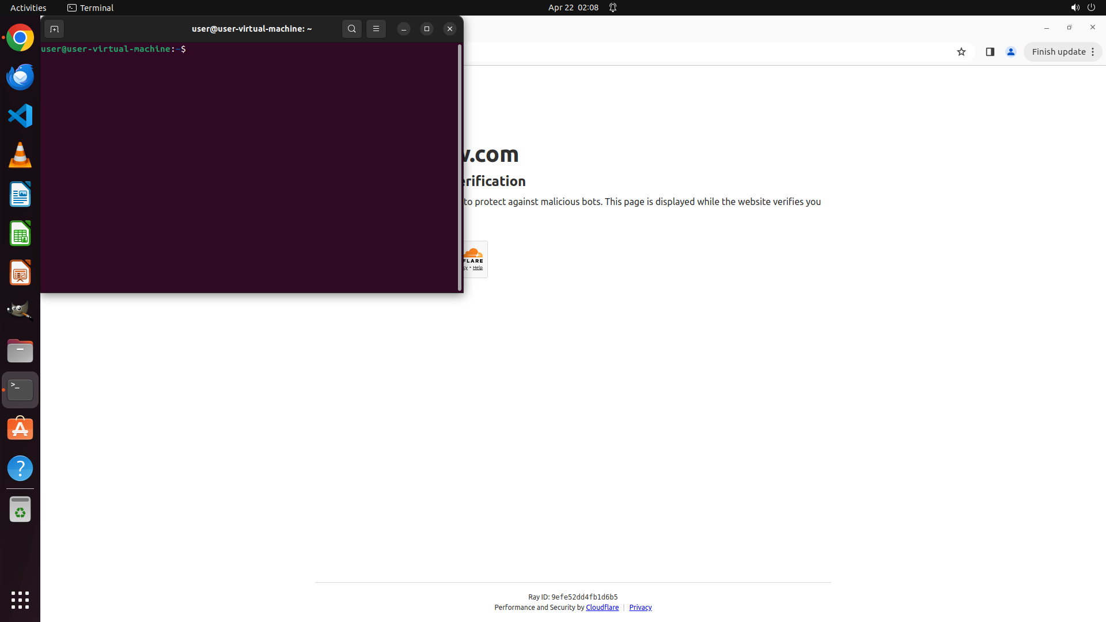Open the terminal hamburger menu

coord(376,29)
